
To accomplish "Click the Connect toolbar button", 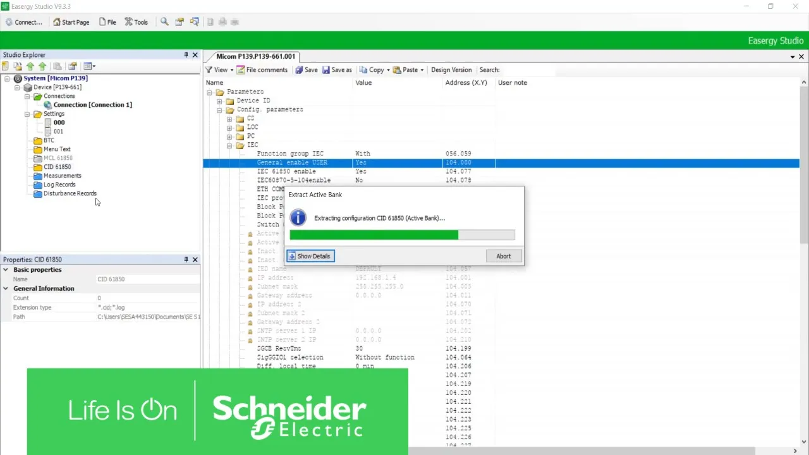I will tap(23, 22).
